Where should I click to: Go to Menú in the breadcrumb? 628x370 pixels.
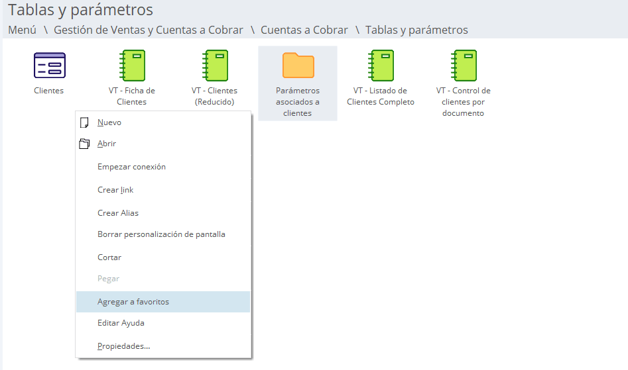tap(22, 30)
